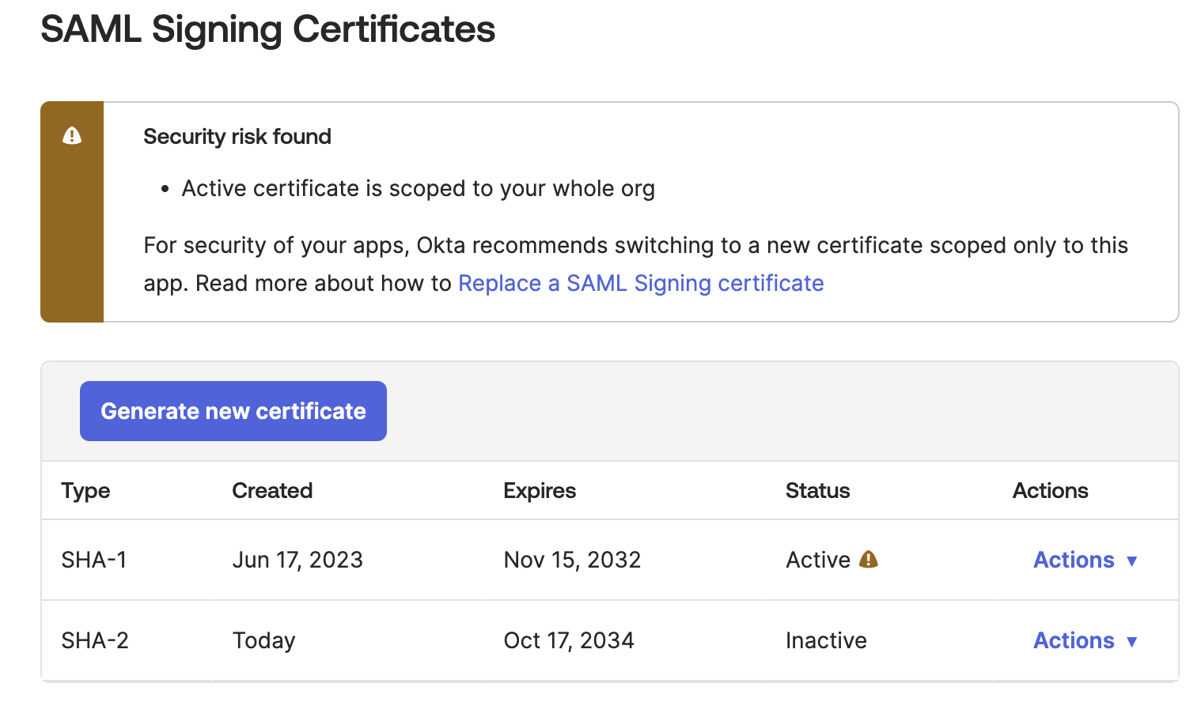Click the Created column header
1201x702 pixels.
[x=271, y=490]
